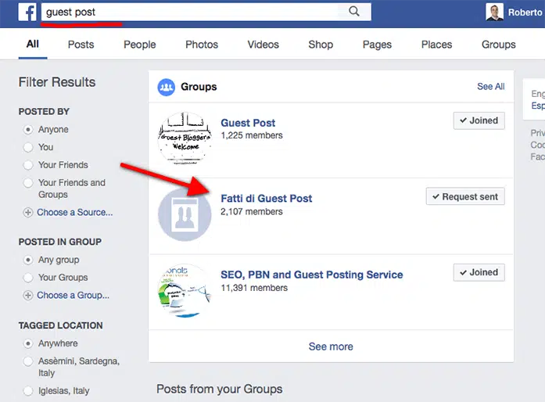Select the Your Friends radio option
Screen dimensions: 545x402
click(x=28, y=165)
